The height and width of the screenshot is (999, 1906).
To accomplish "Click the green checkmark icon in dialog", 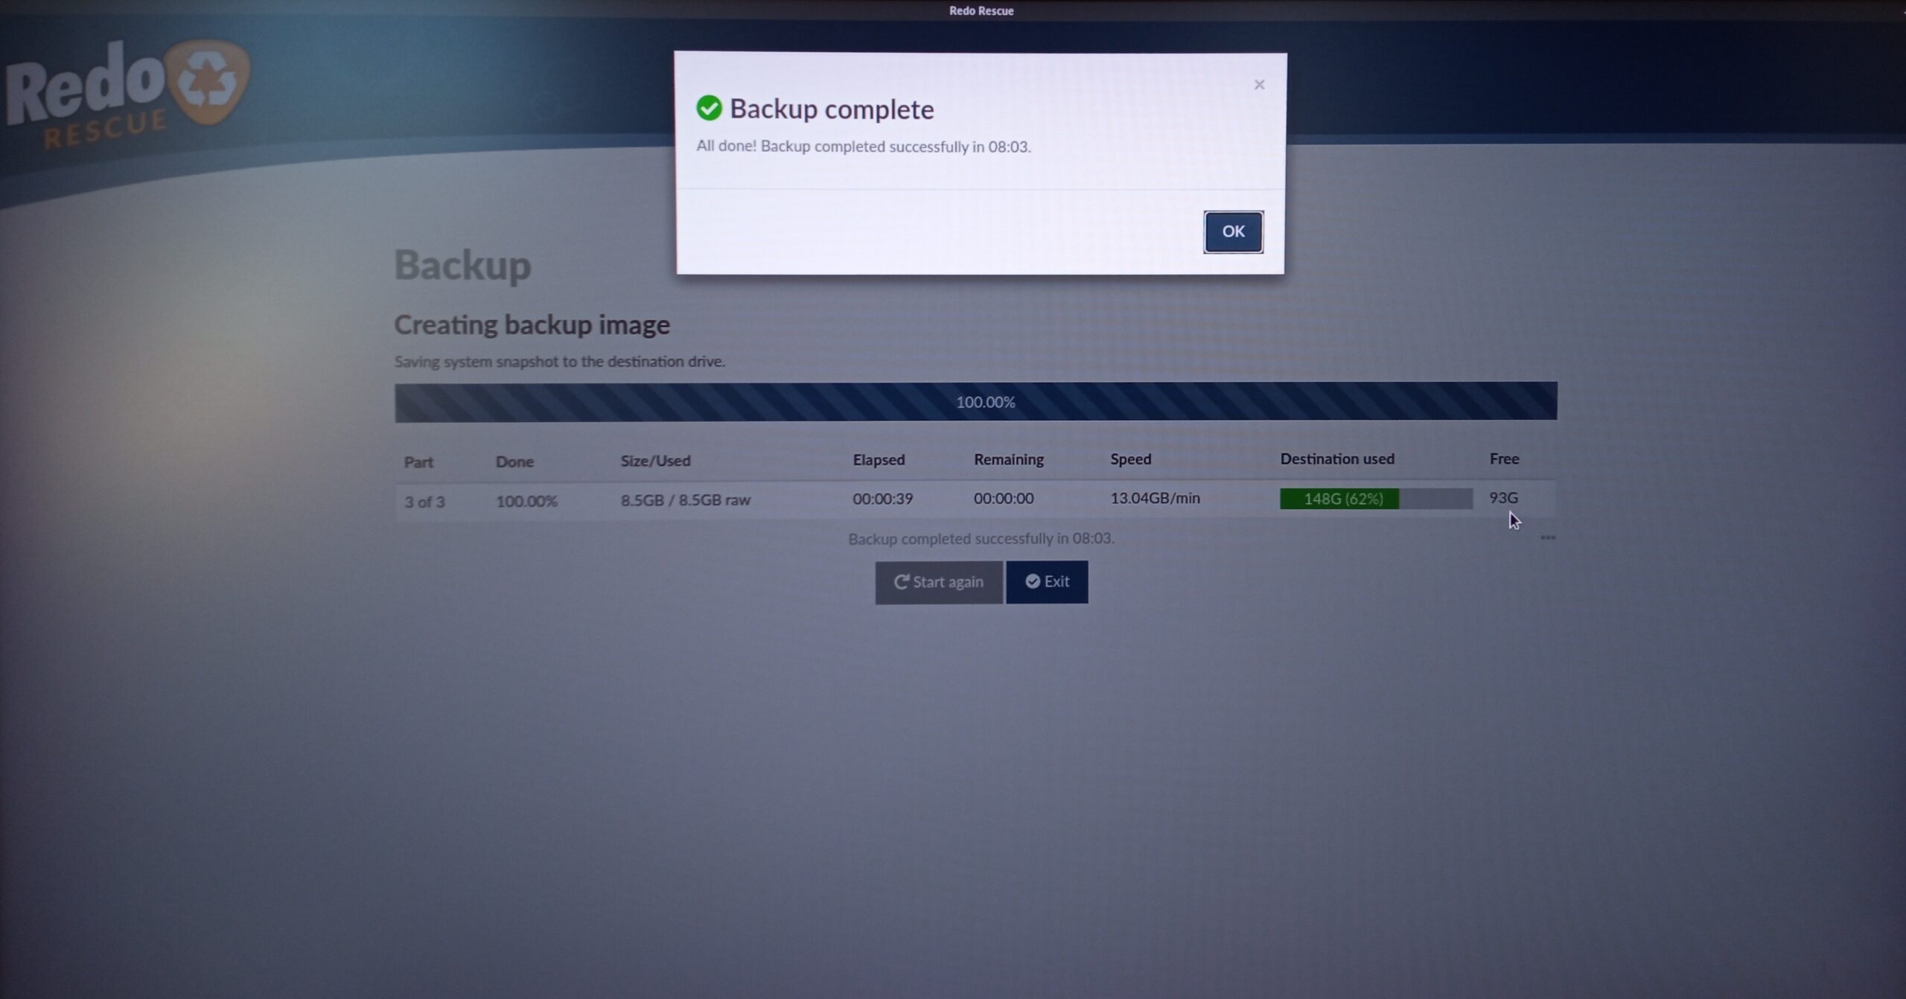I will (709, 108).
